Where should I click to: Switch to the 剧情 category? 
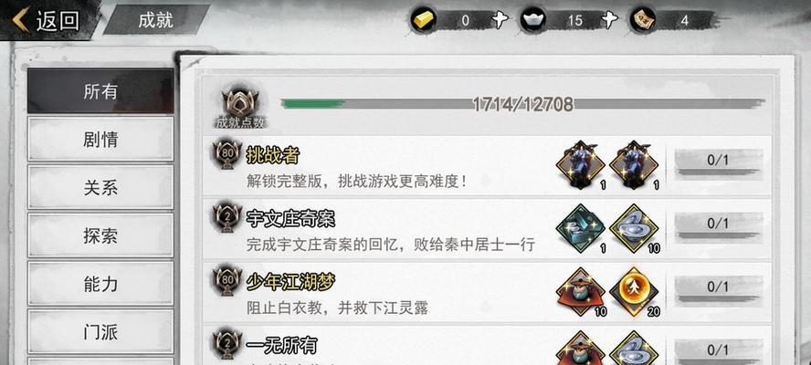coord(100,139)
